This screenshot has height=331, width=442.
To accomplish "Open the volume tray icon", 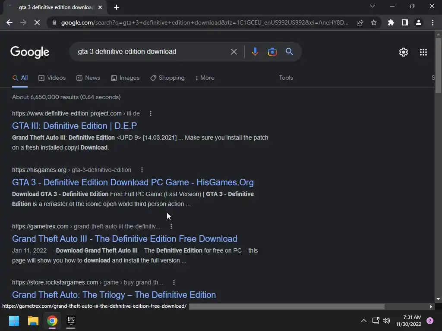I will tap(386, 321).
